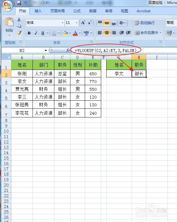This screenshot has height=222, width=177.
Task: Click the Select All corner triangle
Action: [x=6, y=57]
